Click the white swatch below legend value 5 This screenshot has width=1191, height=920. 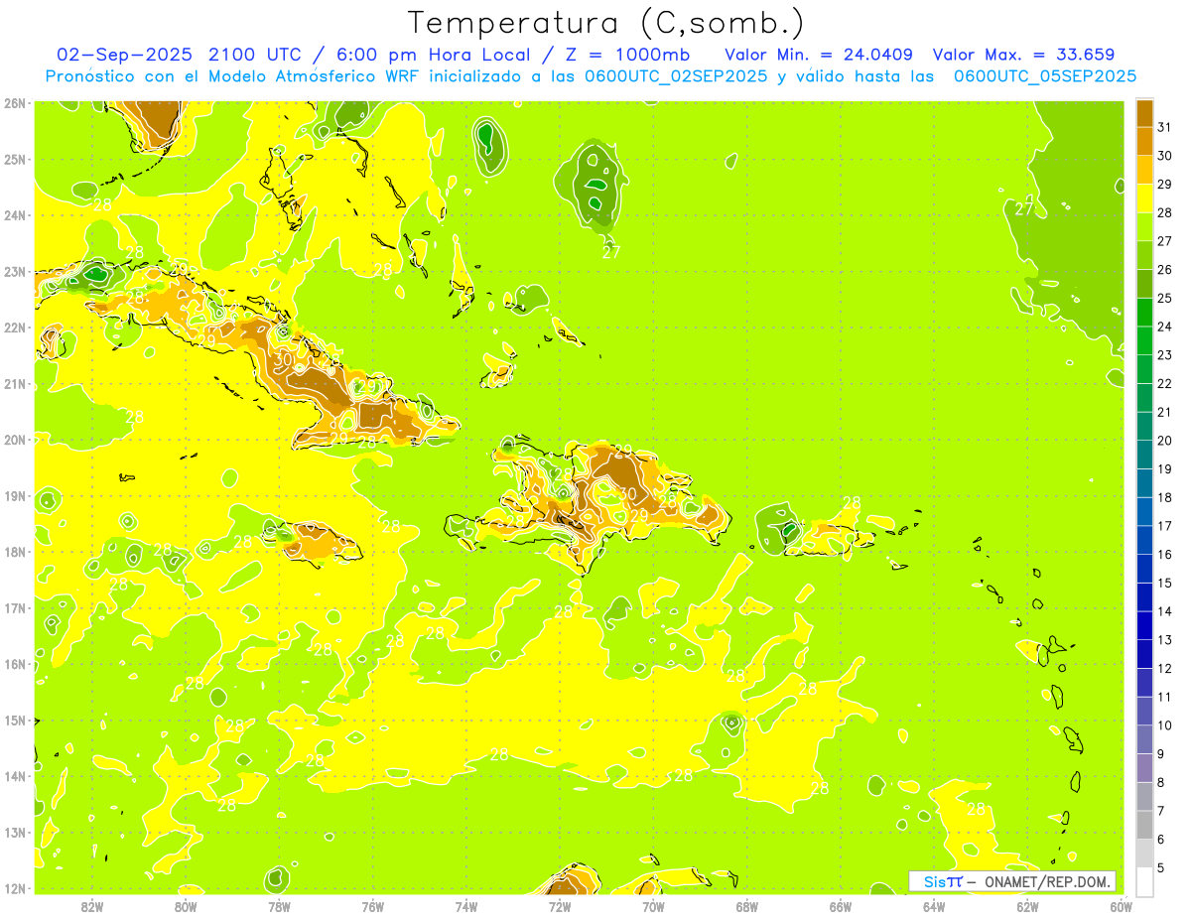click(x=1144, y=881)
